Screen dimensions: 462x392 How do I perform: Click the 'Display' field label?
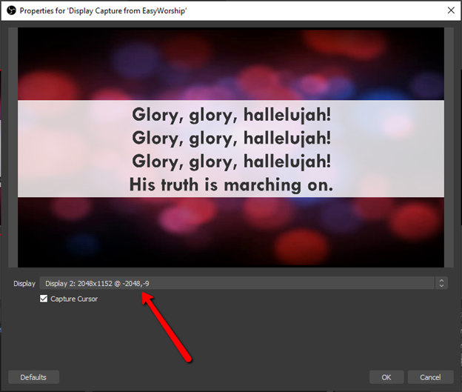point(24,284)
